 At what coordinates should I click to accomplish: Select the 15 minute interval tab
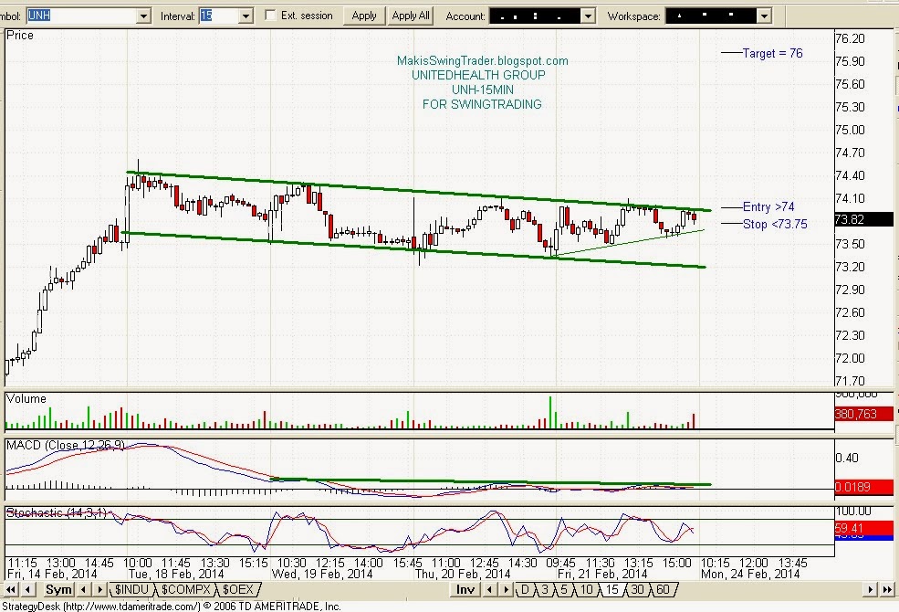point(612,589)
